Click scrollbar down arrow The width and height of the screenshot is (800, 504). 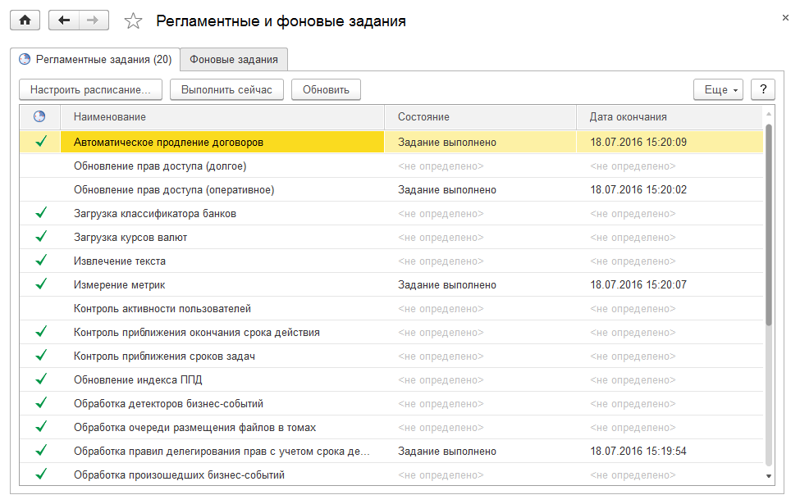click(x=769, y=474)
